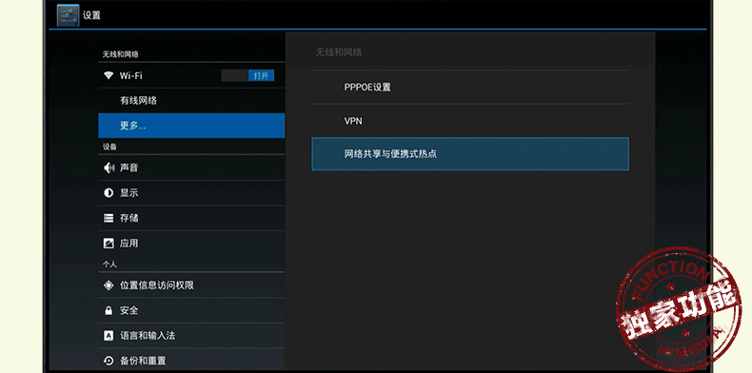
Task: Click the apps icon beside 应用
Action: tap(109, 243)
